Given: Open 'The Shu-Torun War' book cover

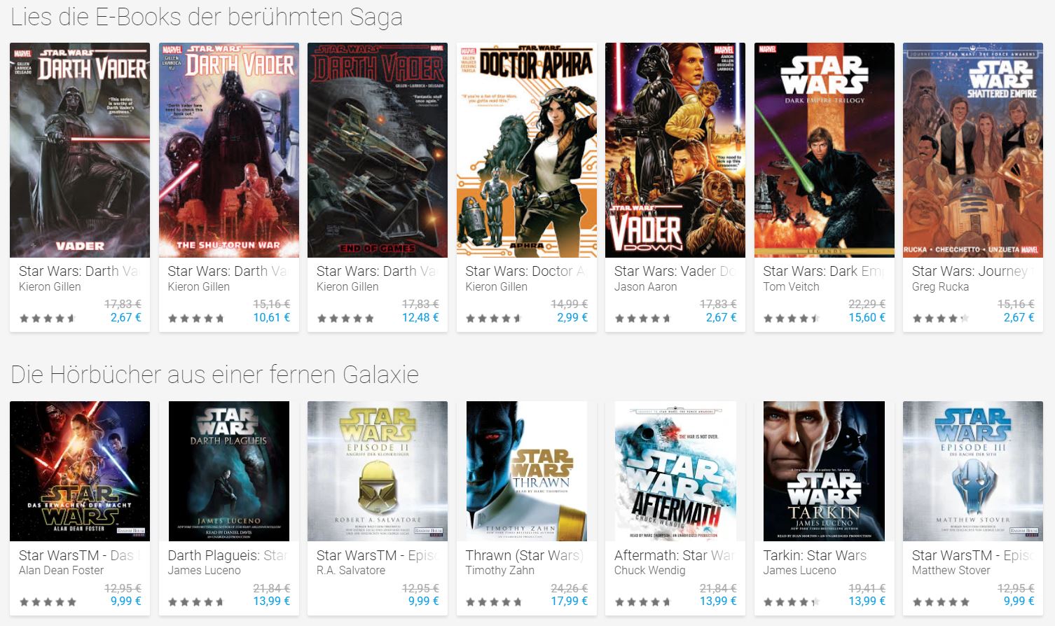Looking at the screenshot, I should [x=229, y=150].
